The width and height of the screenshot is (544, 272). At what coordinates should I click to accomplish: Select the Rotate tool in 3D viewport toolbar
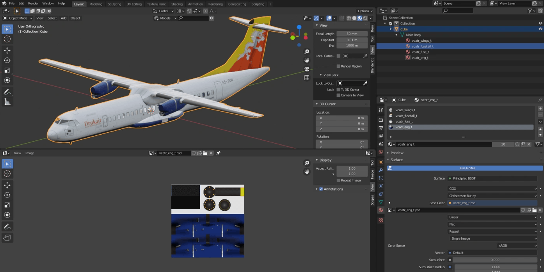7,60
